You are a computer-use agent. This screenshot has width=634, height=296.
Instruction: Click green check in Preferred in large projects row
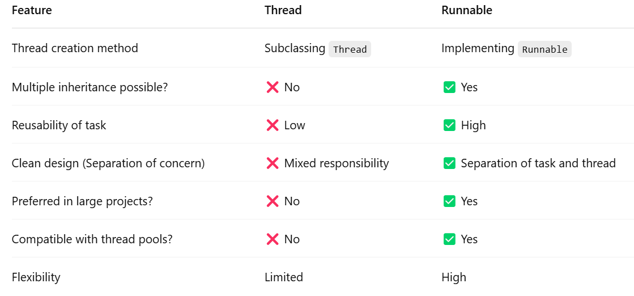449,201
